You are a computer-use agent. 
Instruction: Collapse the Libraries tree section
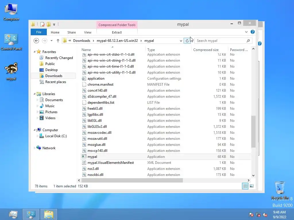click(34, 94)
